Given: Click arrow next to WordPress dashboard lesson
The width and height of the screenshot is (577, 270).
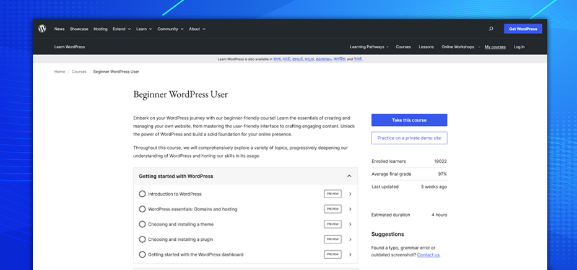Looking at the screenshot, I should pyautogui.click(x=350, y=254).
